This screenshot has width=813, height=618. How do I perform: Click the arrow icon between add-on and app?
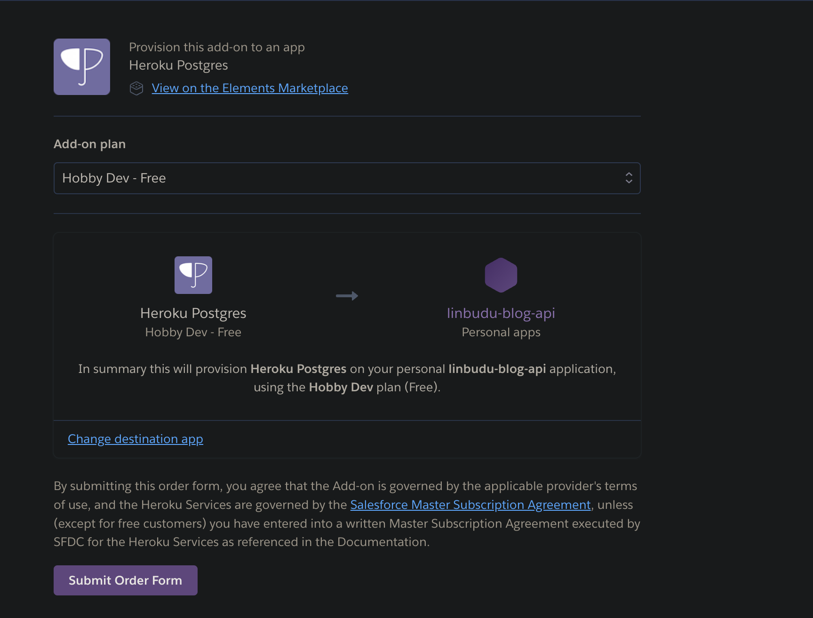[x=347, y=296]
